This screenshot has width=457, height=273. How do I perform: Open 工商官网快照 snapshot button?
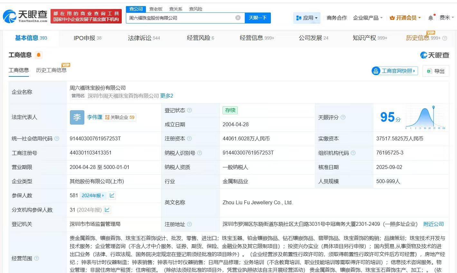click(x=395, y=71)
